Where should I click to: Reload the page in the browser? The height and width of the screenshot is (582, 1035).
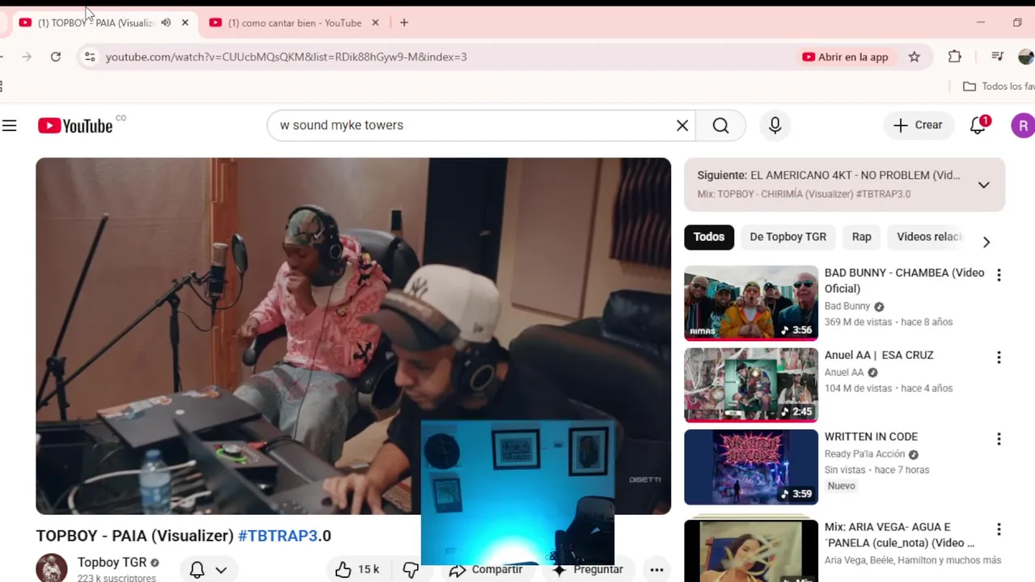pos(56,57)
